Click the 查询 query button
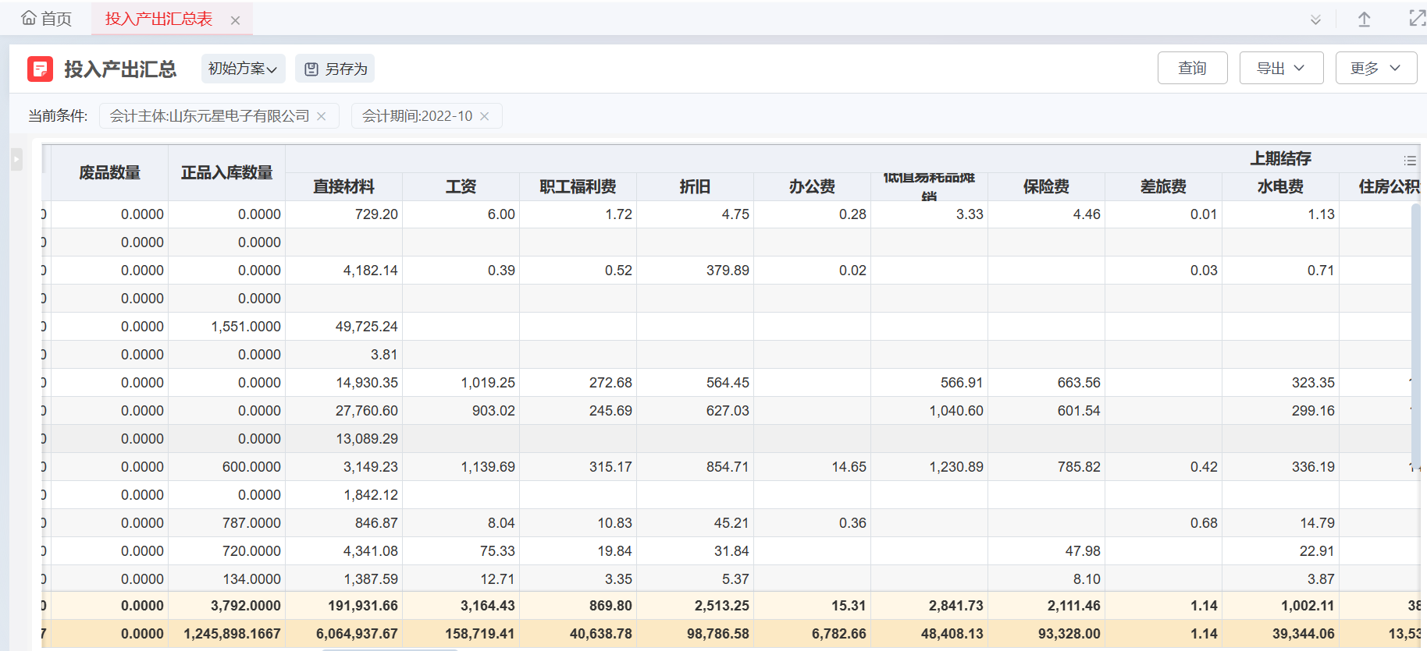1427x651 pixels. click(x=1192, y=68)
